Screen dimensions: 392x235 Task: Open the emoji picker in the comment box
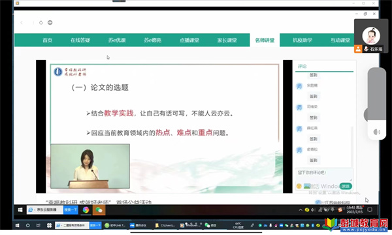(x=299, y=186)
